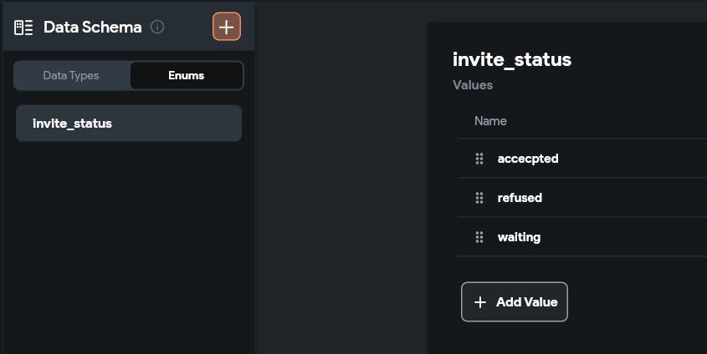Click the invite_status heading title
Screen dimensions: 707x354
click(x=512, y=59)
